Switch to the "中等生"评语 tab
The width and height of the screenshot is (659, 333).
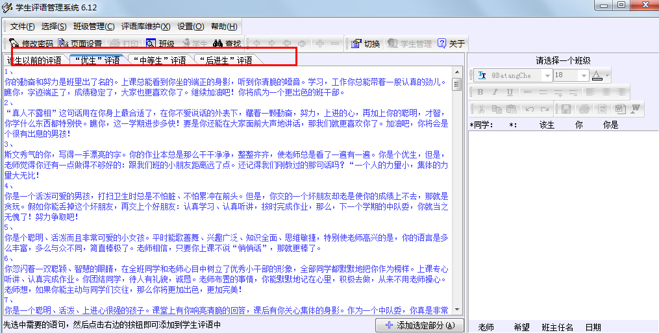159,60
